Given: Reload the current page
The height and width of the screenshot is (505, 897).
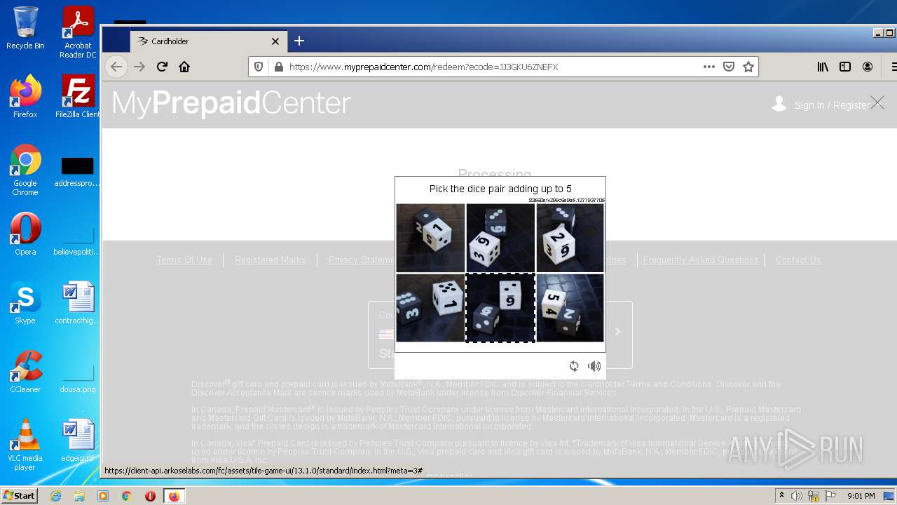Looking at the screenshot, I should click(x=162, y=67).
